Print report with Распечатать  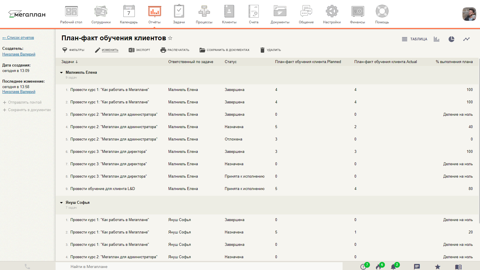[x=175, y=50]
